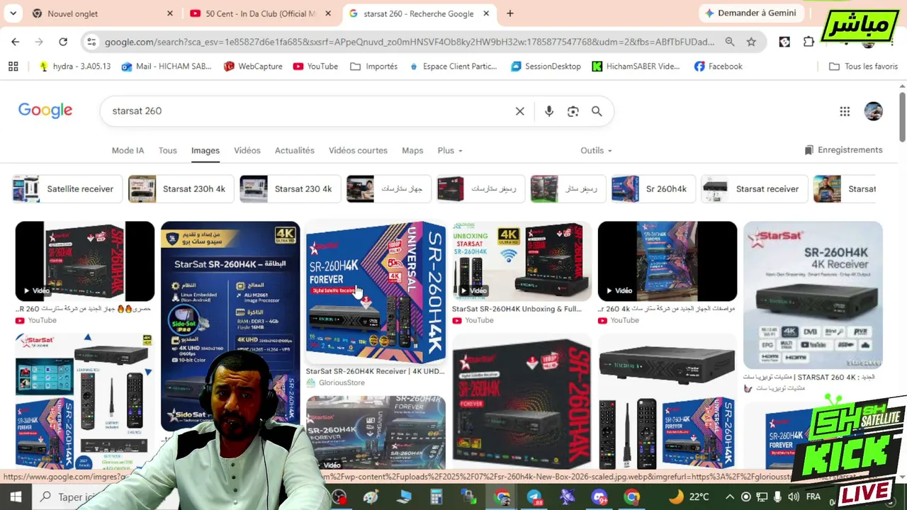The width and height of the screenshot is (907, 510).
Task: Go to Google home via the logo
Action: 45,110
